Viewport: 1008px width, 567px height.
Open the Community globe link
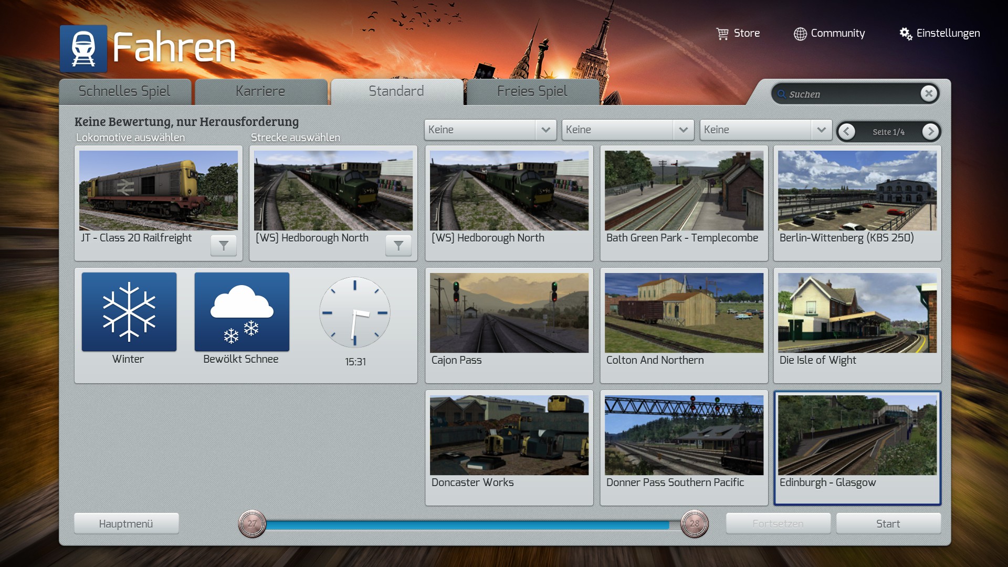[800, 34]
